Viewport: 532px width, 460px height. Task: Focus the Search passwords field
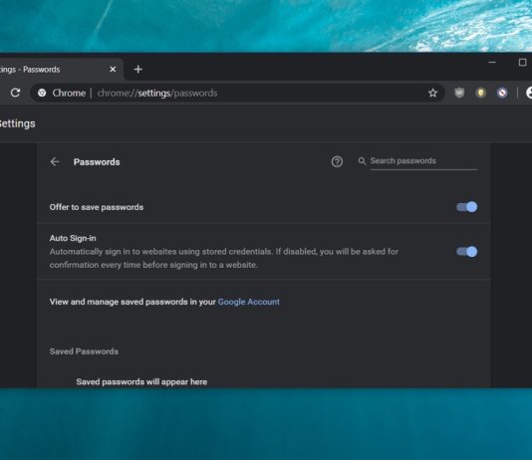pos(423,161)
